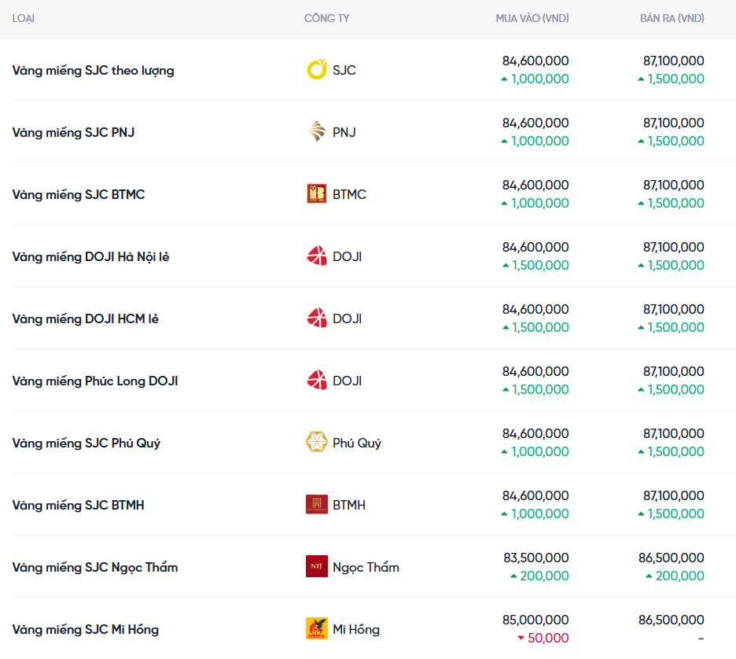Click the BTMH company logo
736x659 pixels.
click(316, 505)
